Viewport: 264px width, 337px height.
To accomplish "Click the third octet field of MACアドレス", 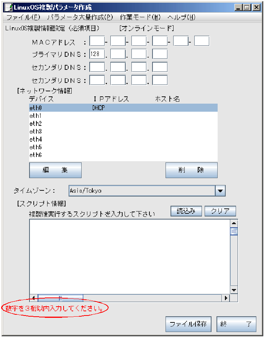I will tap(139, 41).
